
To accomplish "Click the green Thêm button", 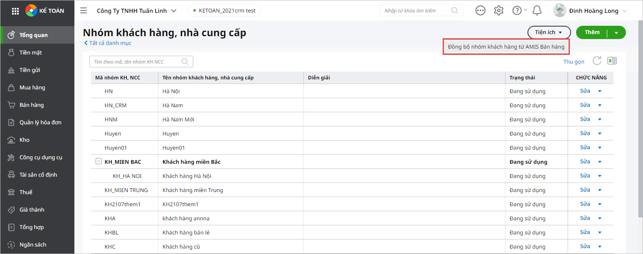I will click(x=592, y=32).
